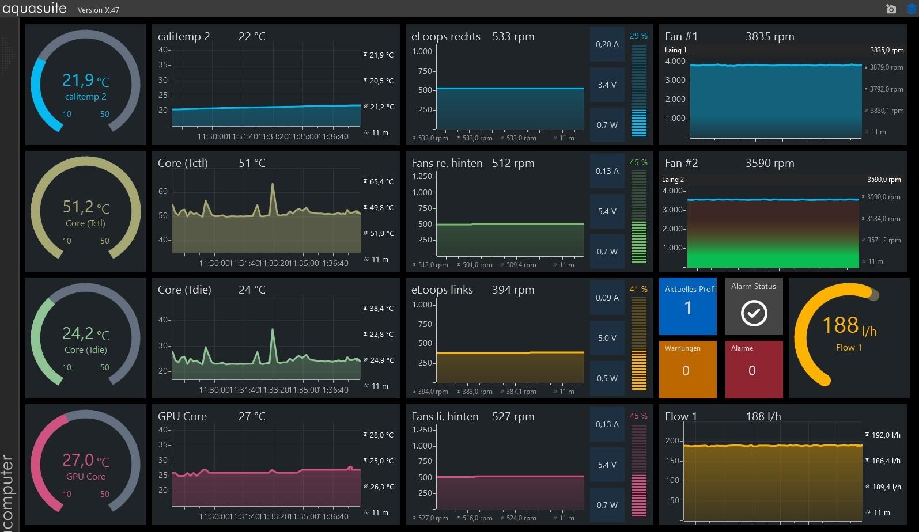Click the aquasuite title text
This screenshot has height=532, width=919.
[x=35, y=9]
